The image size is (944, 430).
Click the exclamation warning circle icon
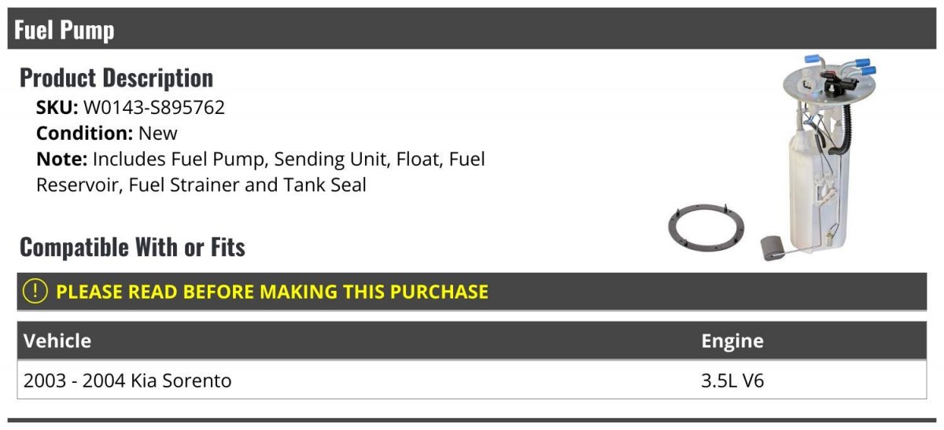pyautogui.click(x=35, y=292)
